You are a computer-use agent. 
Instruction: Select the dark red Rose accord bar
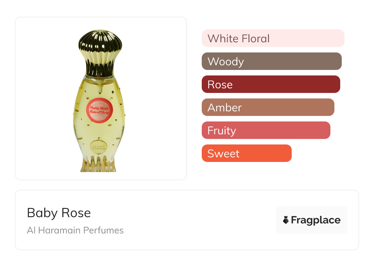coord(271,84)
